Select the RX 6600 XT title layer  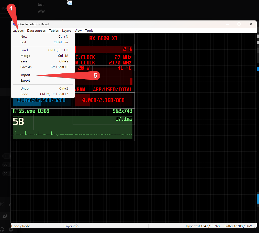[x=103, y=39]
